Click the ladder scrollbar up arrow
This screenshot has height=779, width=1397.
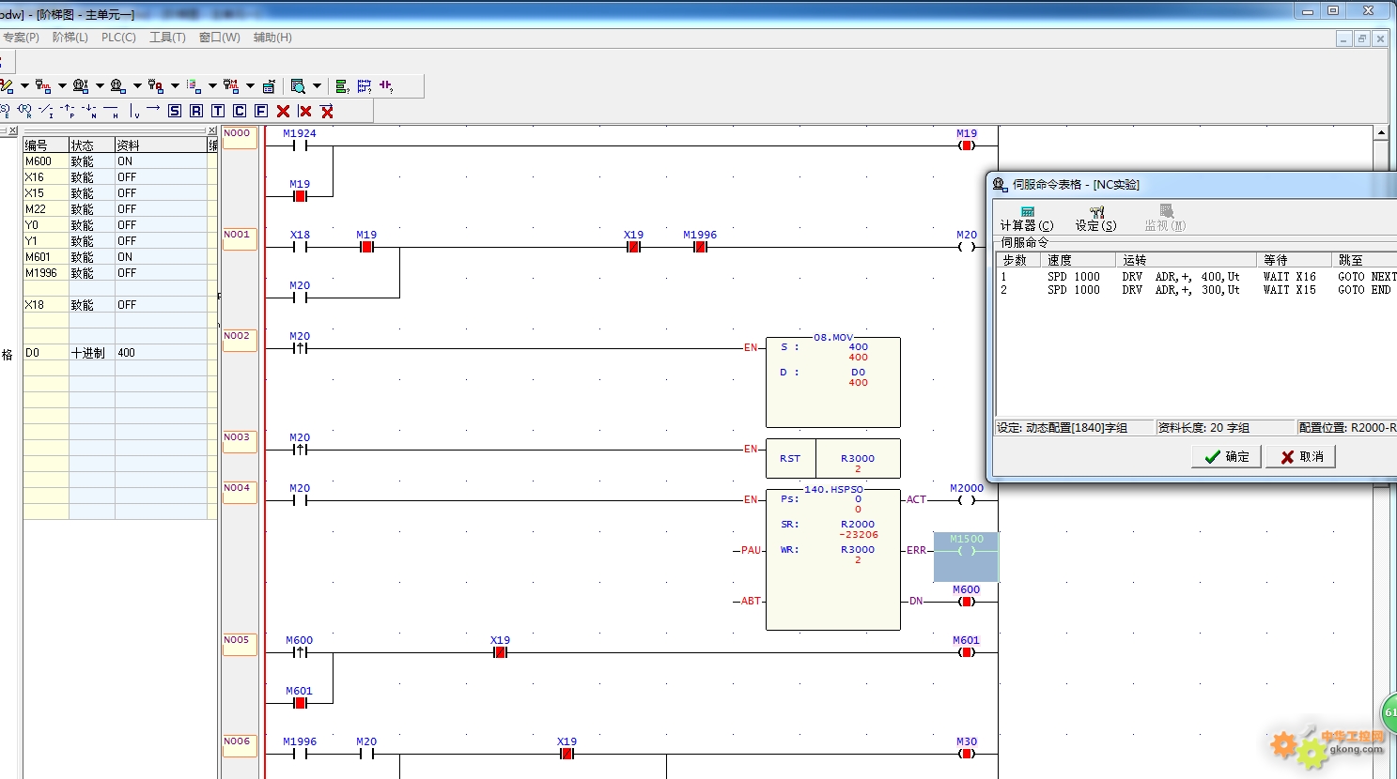click(1381, 133)
